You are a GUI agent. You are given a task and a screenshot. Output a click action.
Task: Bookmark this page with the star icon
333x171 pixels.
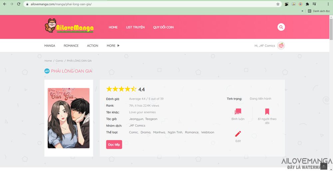click(x=278, y=4)
